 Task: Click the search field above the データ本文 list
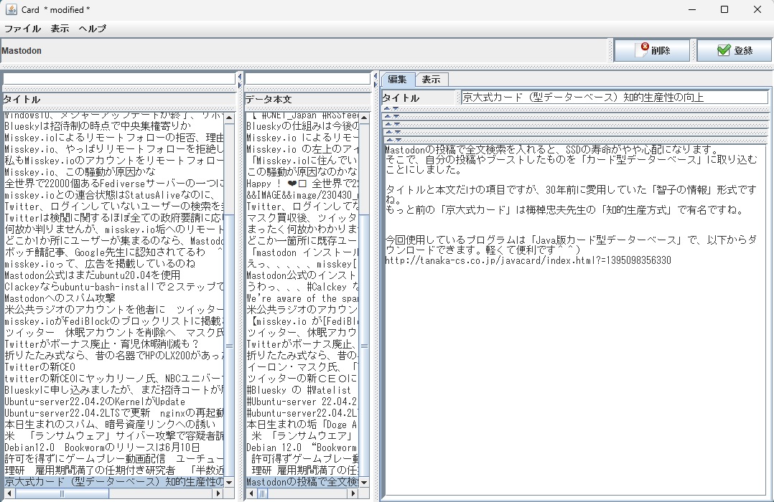[307, 79]
